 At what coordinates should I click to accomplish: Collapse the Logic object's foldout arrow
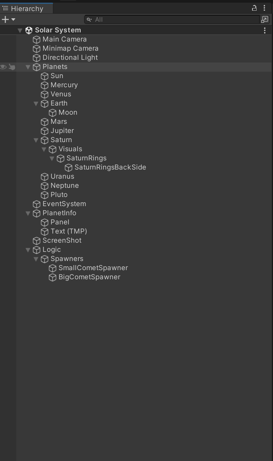click(x=28, y=250)
